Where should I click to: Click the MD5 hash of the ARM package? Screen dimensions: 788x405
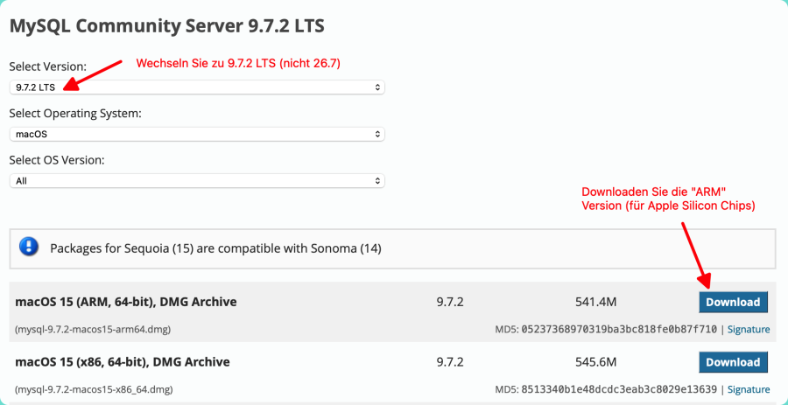coord(619,330)
